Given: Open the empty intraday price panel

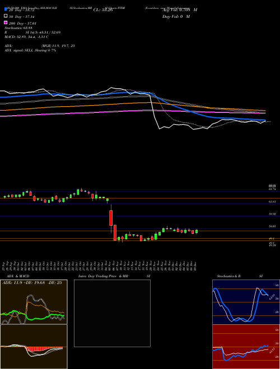Looking at the screenshot, I should 112,313.
